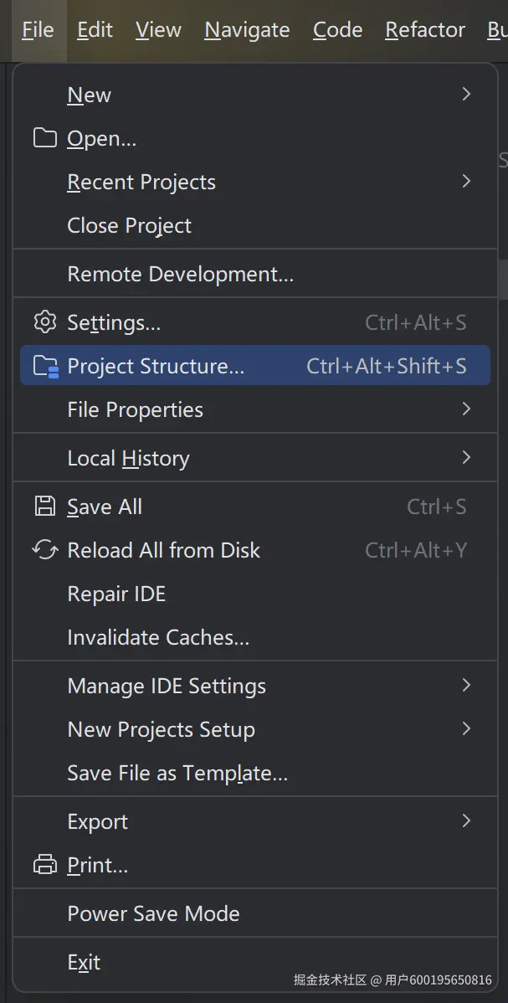Open the Navigate menu
The width and height of the screenshot is (508, 1003).
point(247,30)
